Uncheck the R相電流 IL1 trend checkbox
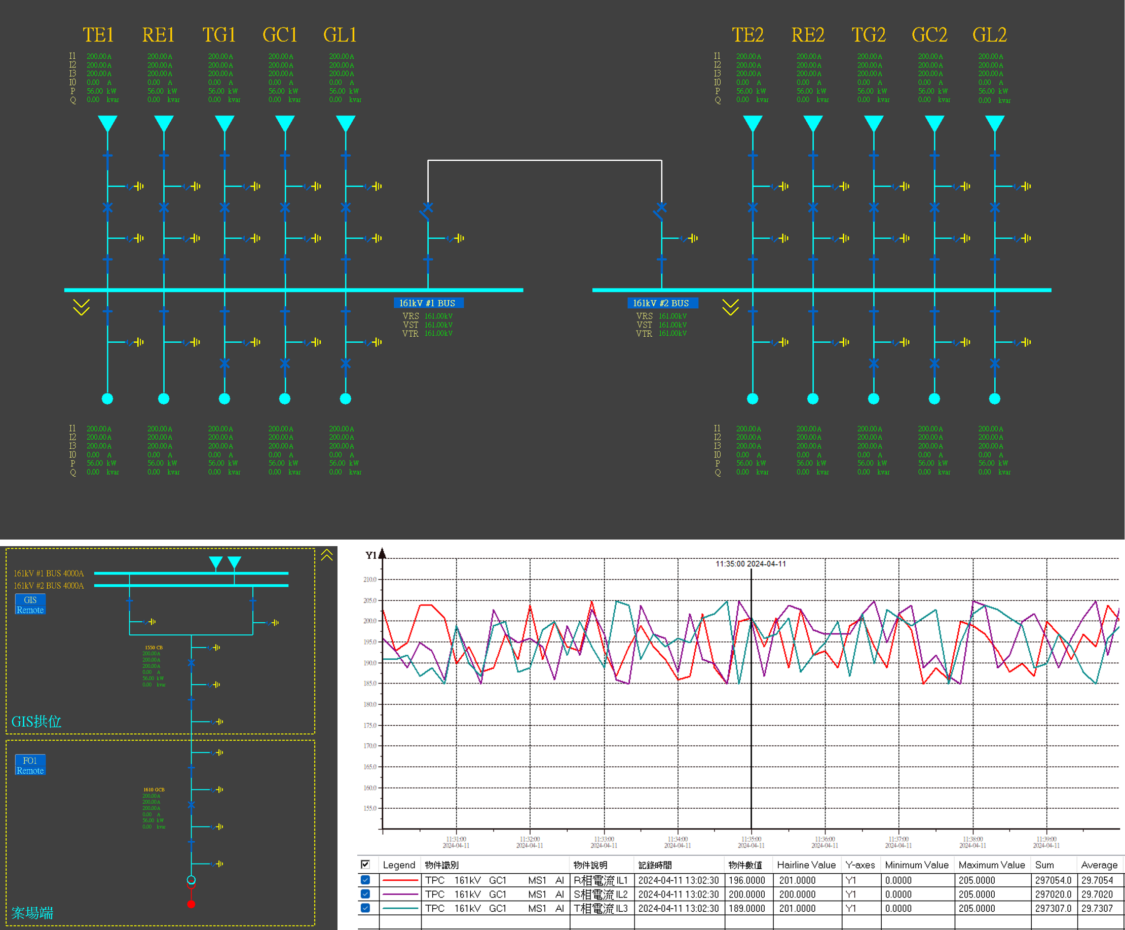The height and width of the screenshot is (930, 1125). click(x=365, y=880)
